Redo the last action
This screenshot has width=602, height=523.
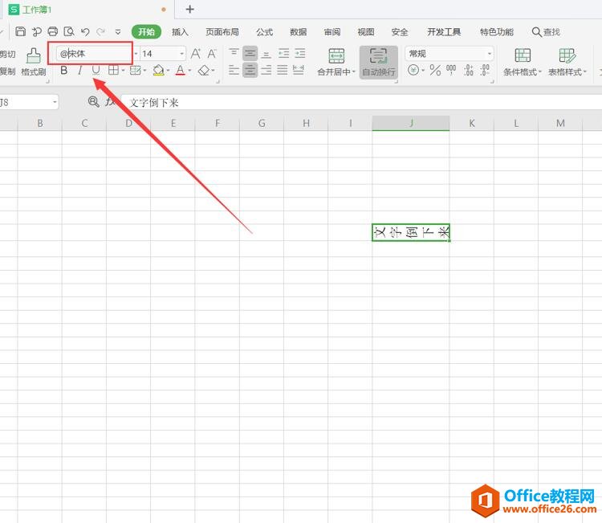[100, 31]
